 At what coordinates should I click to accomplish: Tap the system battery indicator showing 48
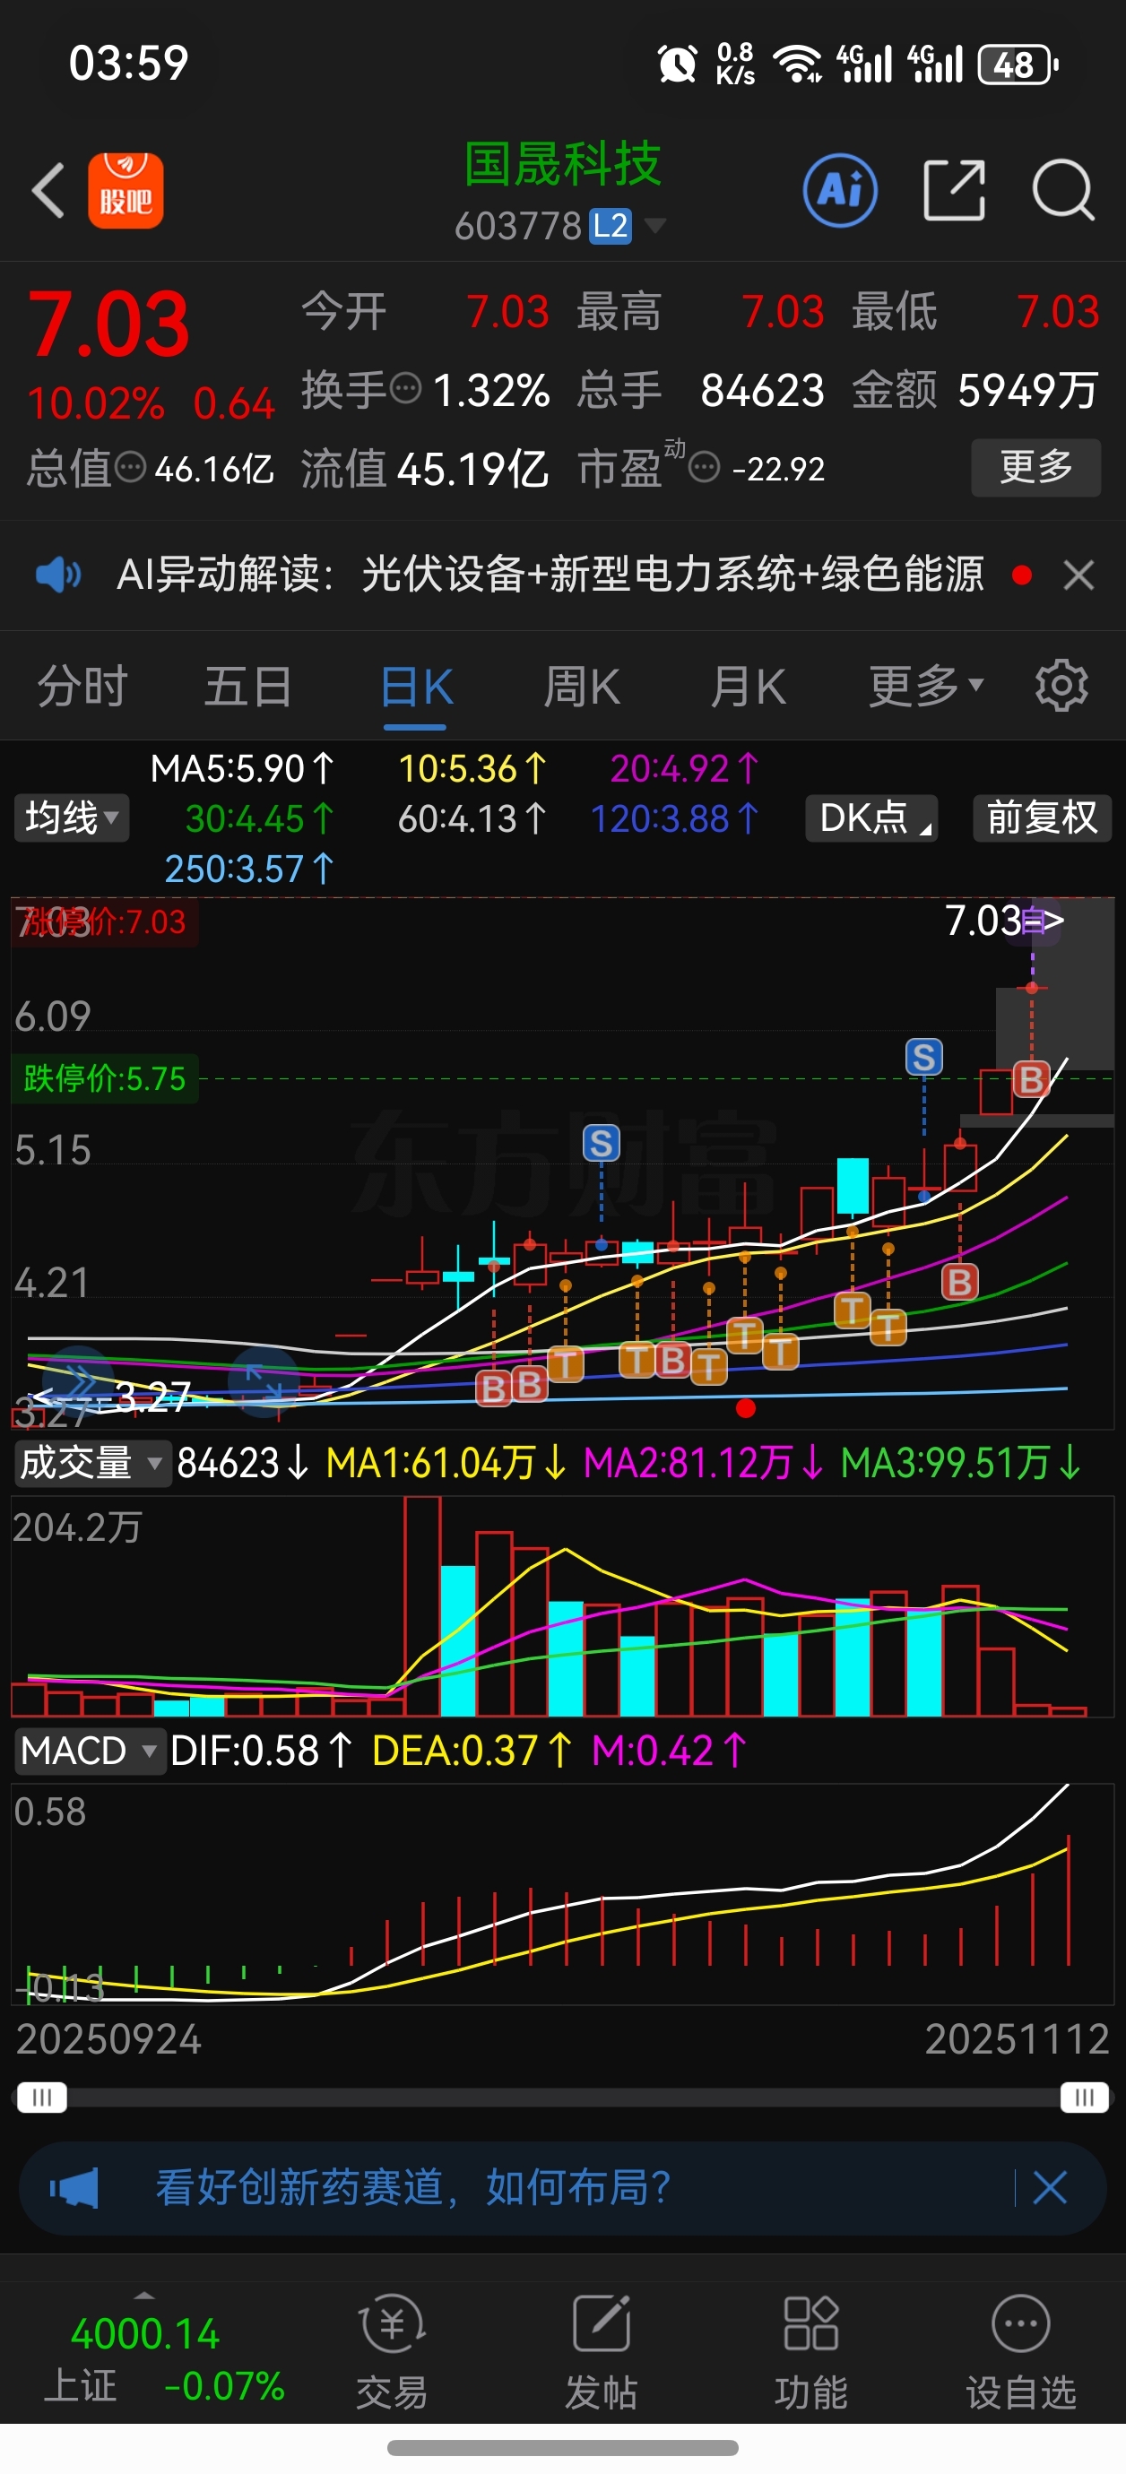[x=1018, y=65]
